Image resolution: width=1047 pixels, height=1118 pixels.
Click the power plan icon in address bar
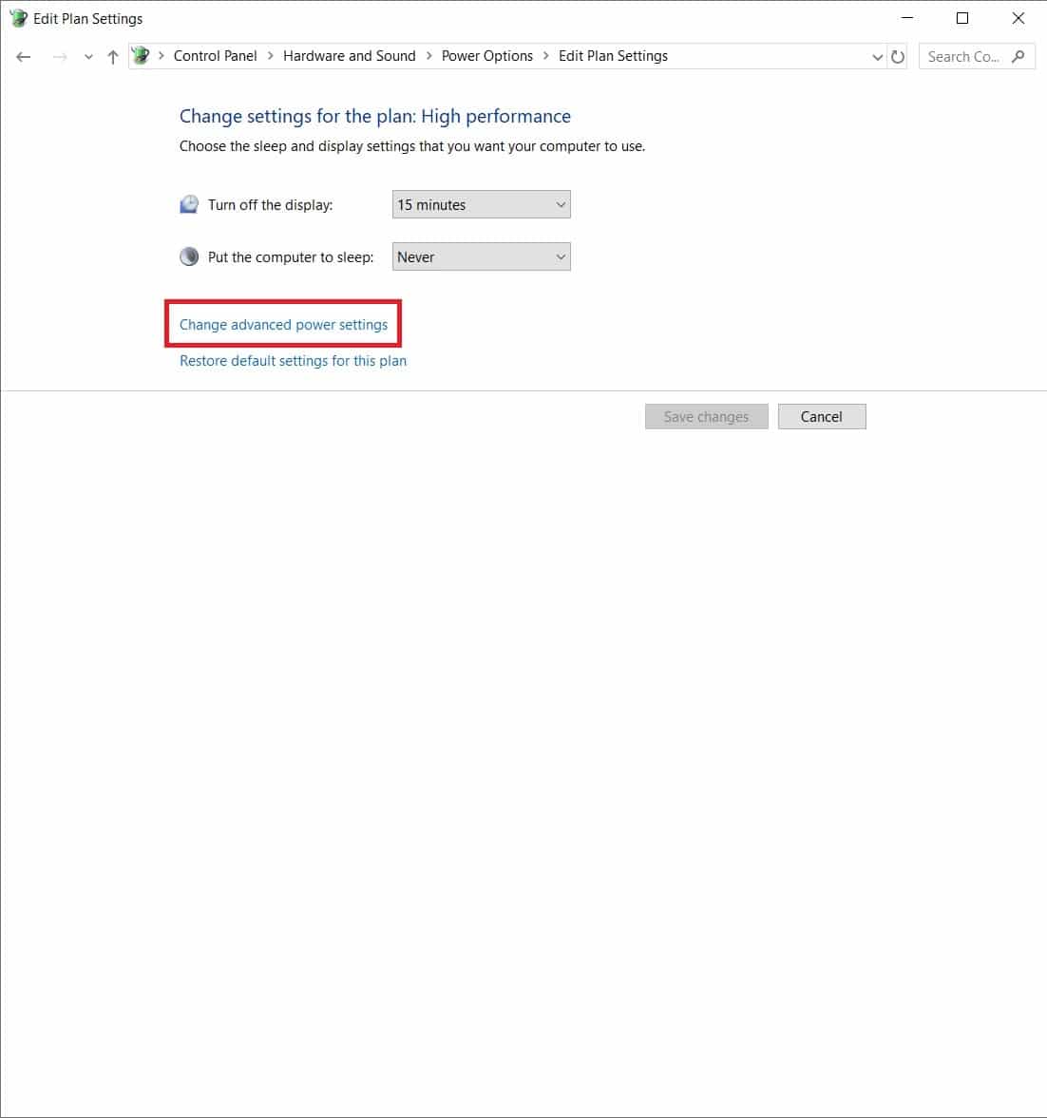140,55
